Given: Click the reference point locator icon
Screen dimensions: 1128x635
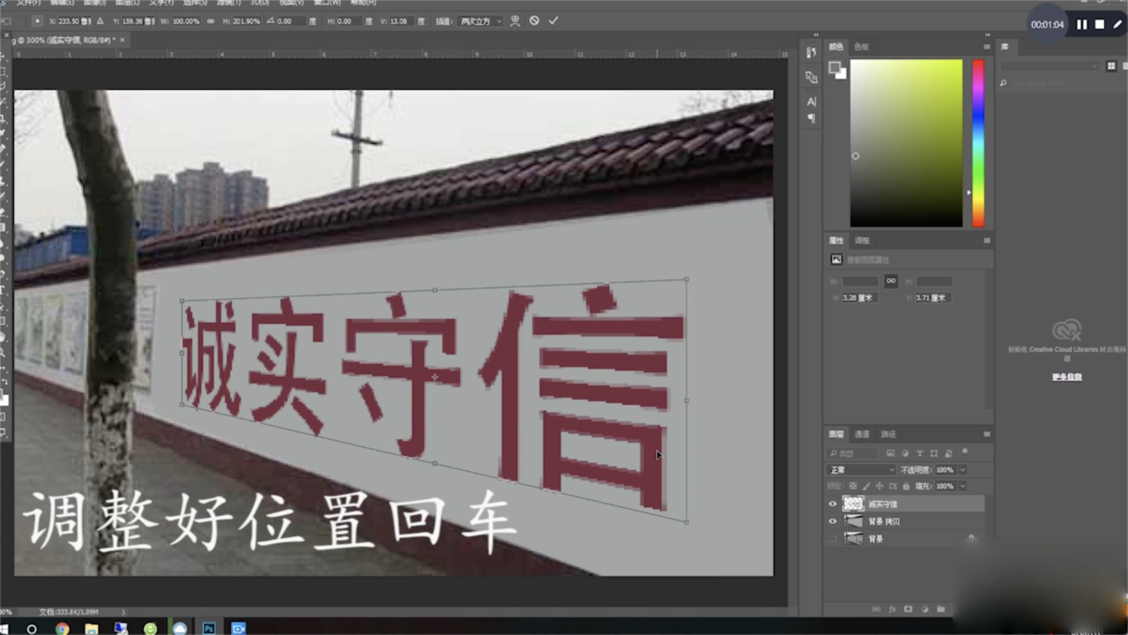Looking at the screenshot, I should 38,20.
